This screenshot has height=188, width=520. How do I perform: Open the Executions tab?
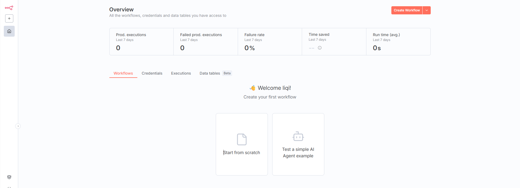click(x=181, y=73)
